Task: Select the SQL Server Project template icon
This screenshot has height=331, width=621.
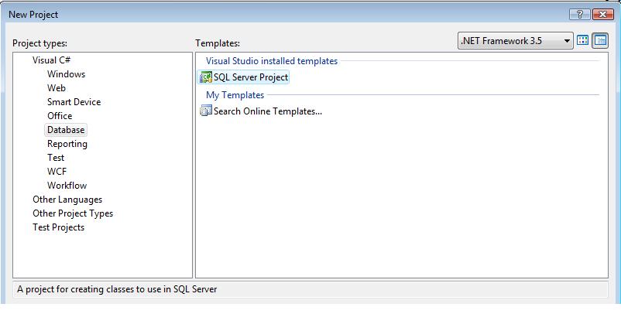Action: (x=205, y=77)
